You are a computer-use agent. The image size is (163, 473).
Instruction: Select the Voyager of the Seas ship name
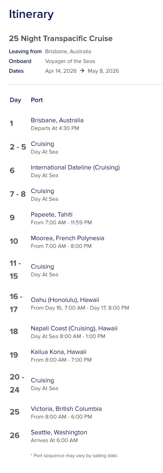click(70, 61)
